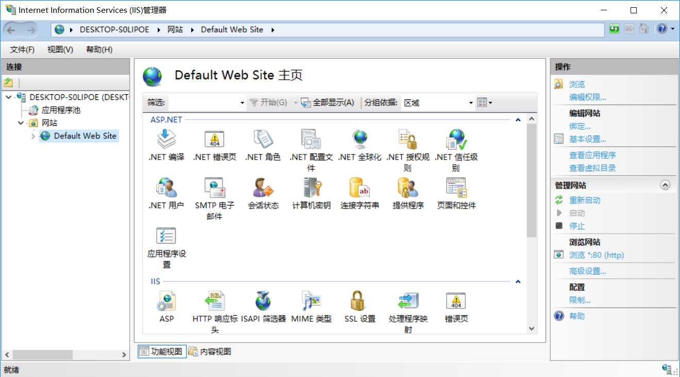
Task: Open the 视图(V) menu
Action: (60, 49)
